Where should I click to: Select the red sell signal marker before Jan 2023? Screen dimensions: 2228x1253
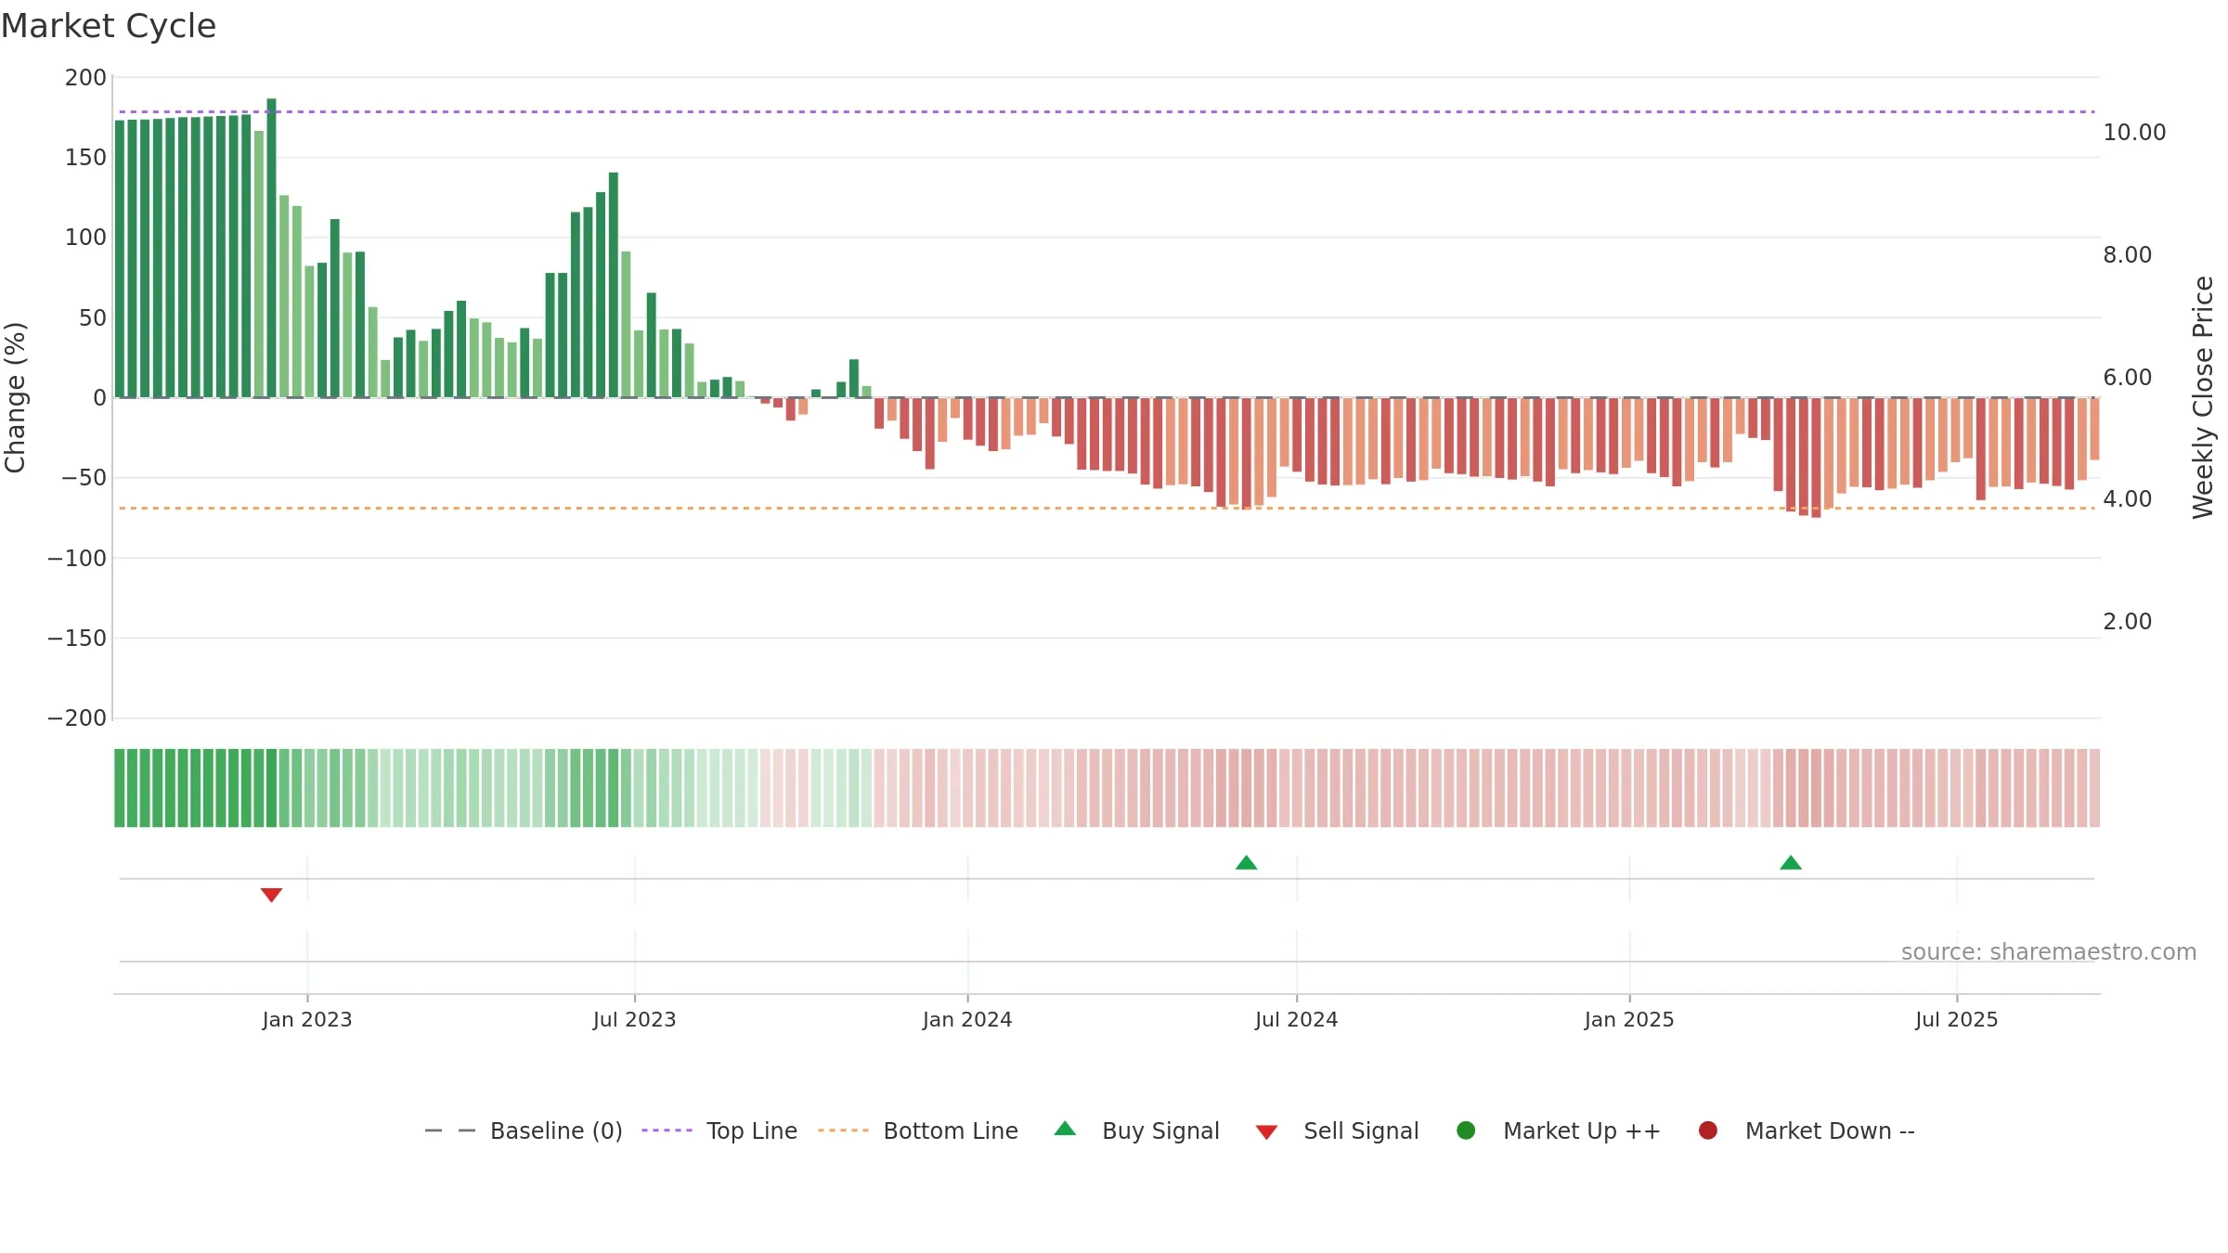(x=271, y=895)
